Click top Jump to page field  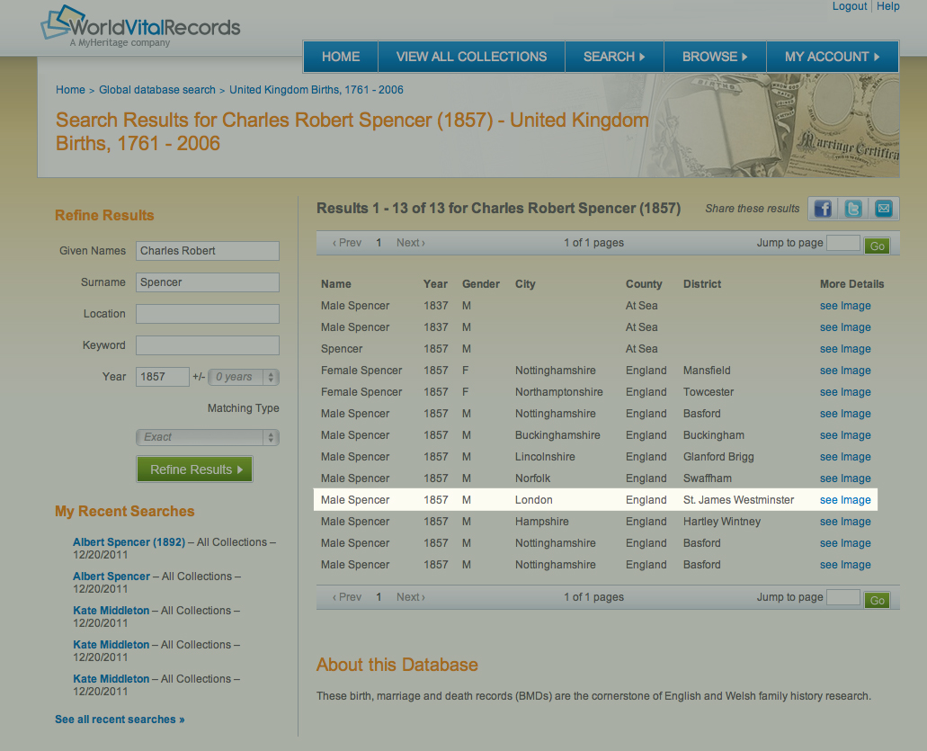pyautogui.click(x=843, y=243)
